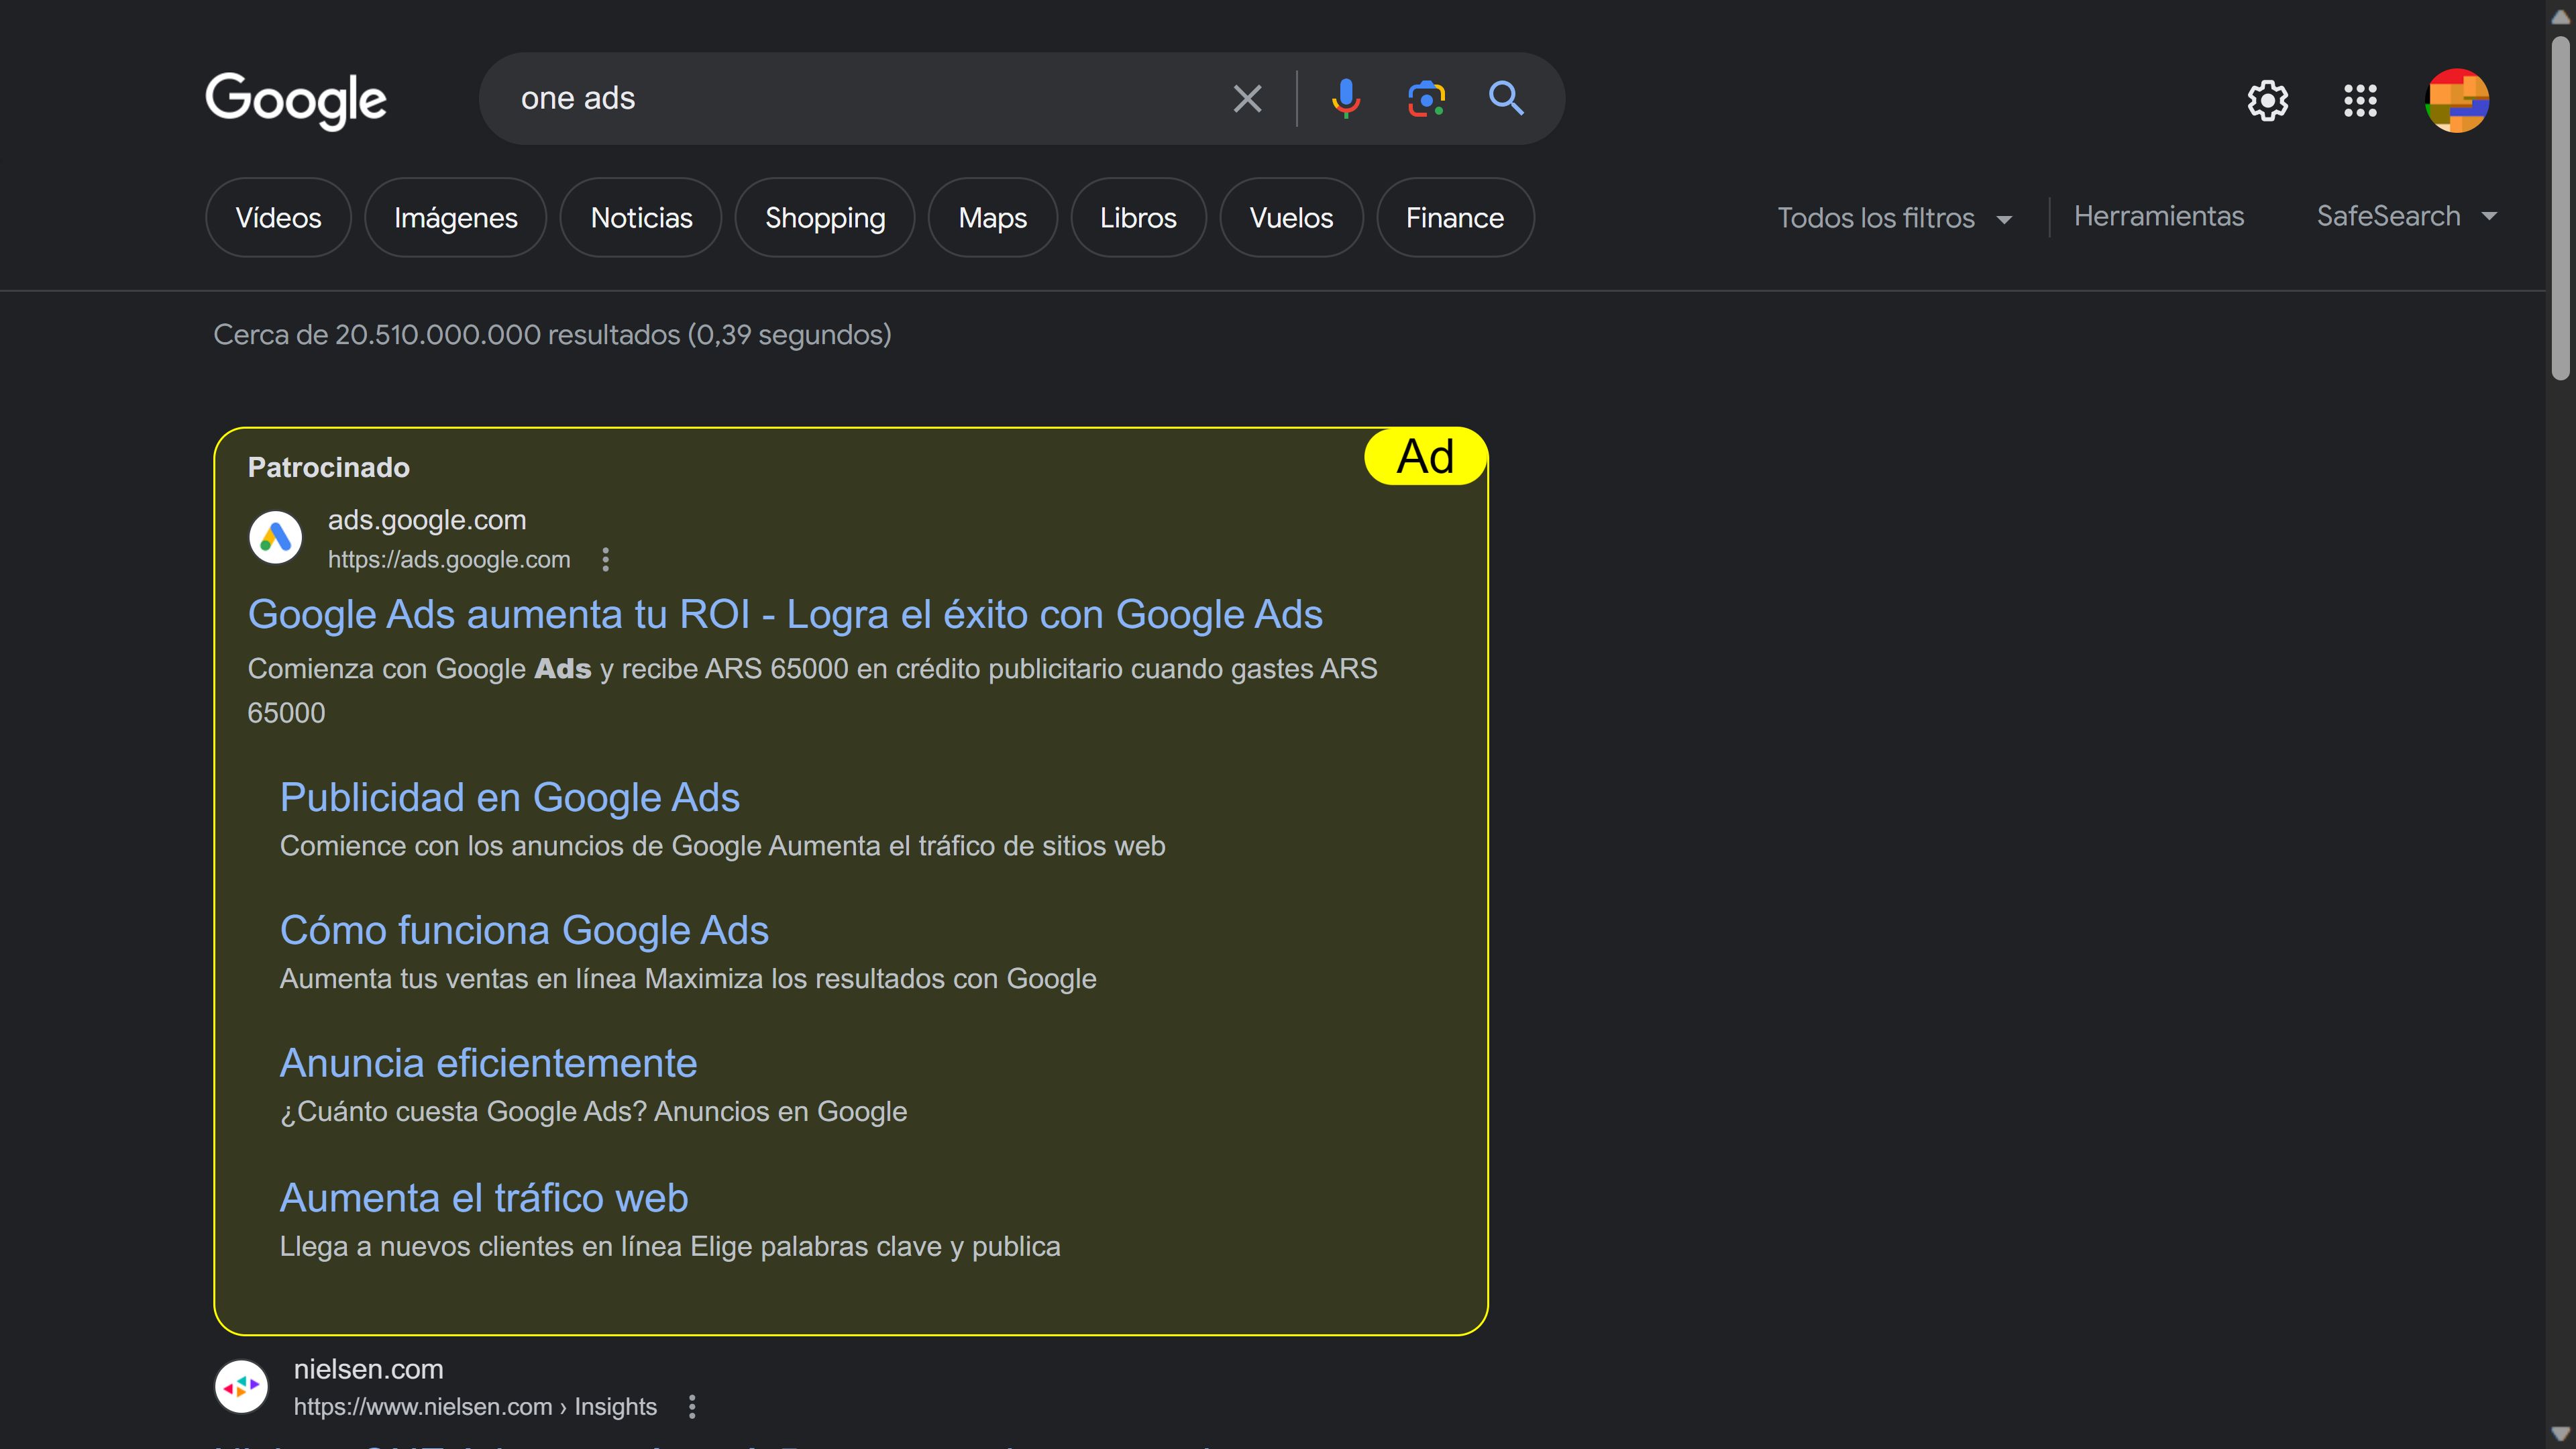The image size is (2576, 1449).
Task: Switch to the Maps filter
Action: coord(992,217)
